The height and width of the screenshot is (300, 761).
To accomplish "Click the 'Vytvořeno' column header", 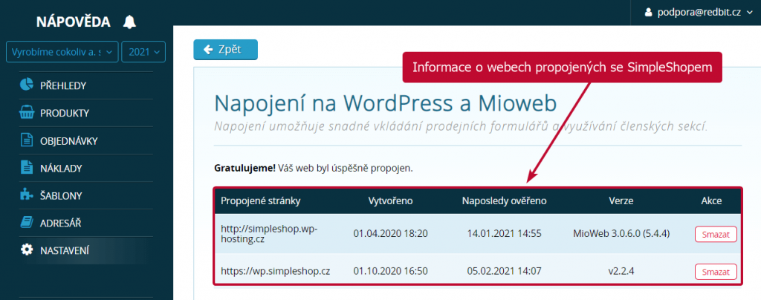I will (390, 201).
